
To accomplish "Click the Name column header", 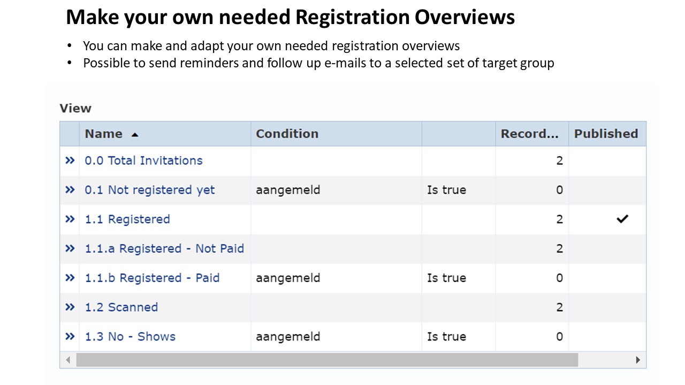I will coord(103,134).
